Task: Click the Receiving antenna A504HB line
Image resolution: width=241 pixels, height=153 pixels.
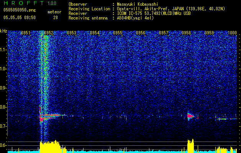Action: coord(111,18)
